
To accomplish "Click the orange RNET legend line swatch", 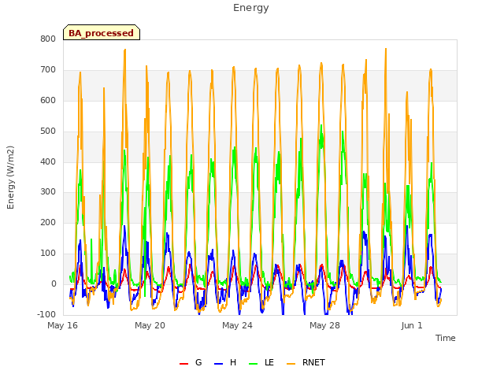I will (291, 364).
